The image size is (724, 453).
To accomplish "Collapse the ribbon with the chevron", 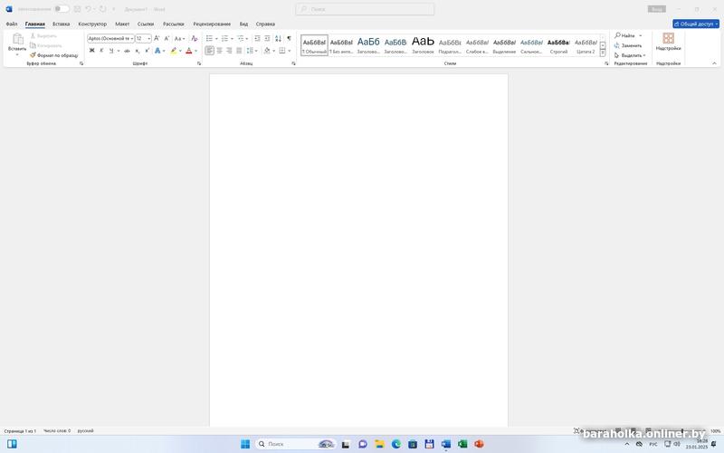I will click(714, 63).
